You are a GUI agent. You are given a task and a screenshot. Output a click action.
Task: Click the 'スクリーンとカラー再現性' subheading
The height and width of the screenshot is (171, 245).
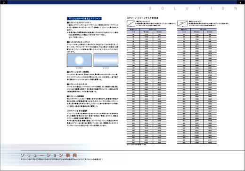point(78,72)
